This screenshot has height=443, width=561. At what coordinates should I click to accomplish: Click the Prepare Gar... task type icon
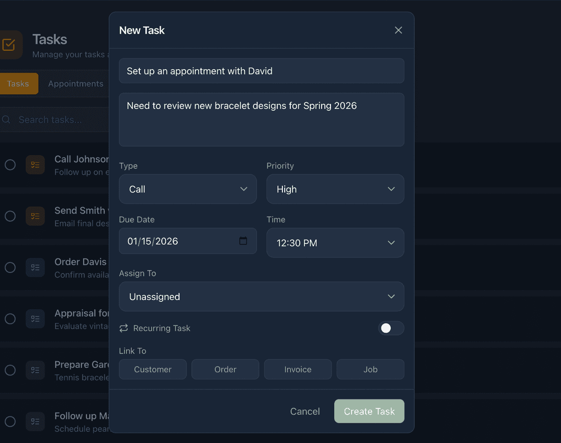pyautogui.click(x=35, y=370)
